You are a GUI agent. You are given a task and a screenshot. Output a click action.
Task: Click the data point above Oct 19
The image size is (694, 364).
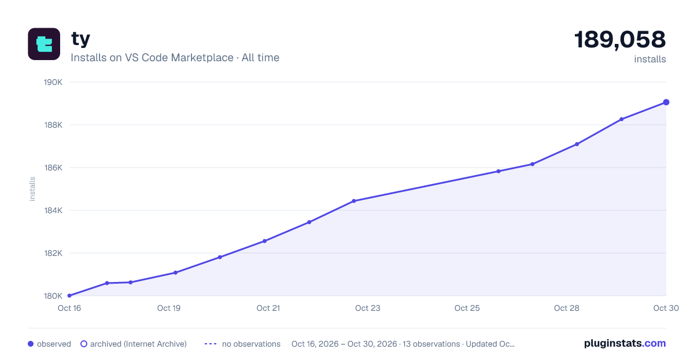pyautogui.click(x=175, y=273)
